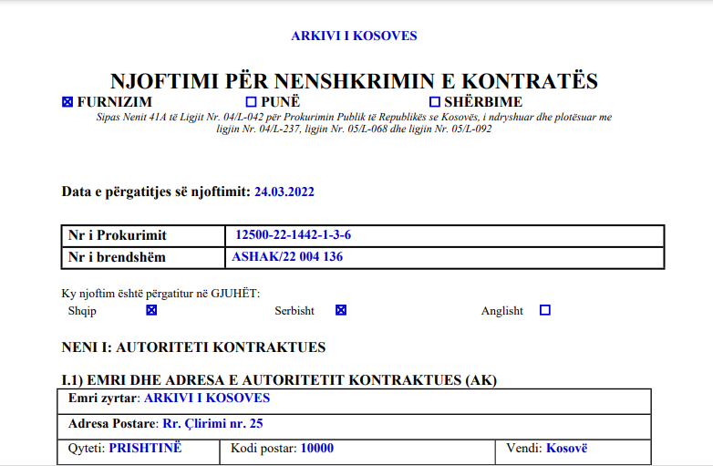The image size is (713, 466).
Task: Click the text 'Ky njoftim është përgatitur në GJUHËT:'
Action: (x=161, y=294)
